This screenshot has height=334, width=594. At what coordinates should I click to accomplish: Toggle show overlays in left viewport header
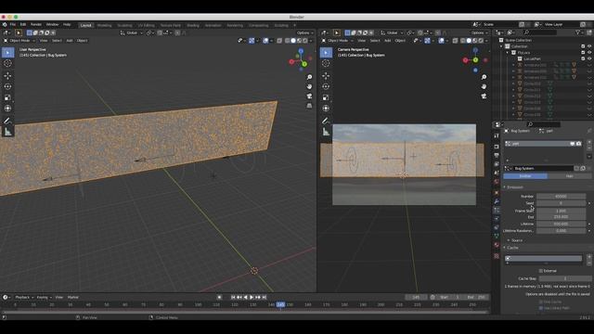point(266,41)
